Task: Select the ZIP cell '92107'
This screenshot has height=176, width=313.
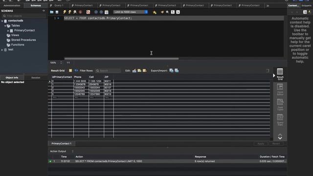Action: tap(109, 88)
